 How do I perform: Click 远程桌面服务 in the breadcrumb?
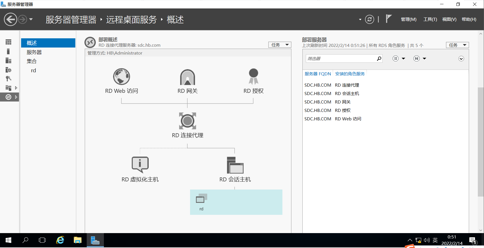tap(131, 20)
